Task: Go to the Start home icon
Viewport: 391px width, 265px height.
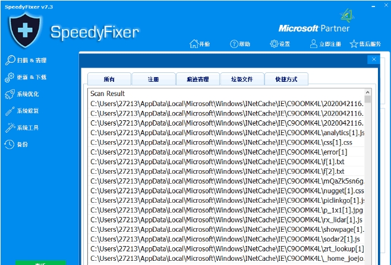Action: point(200,44)
